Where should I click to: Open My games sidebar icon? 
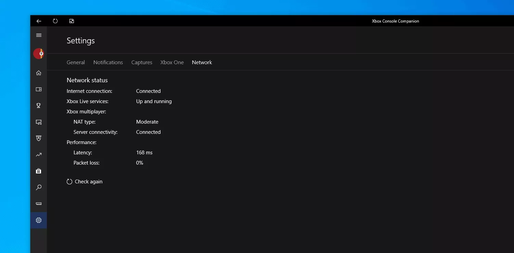coord(39,89)
